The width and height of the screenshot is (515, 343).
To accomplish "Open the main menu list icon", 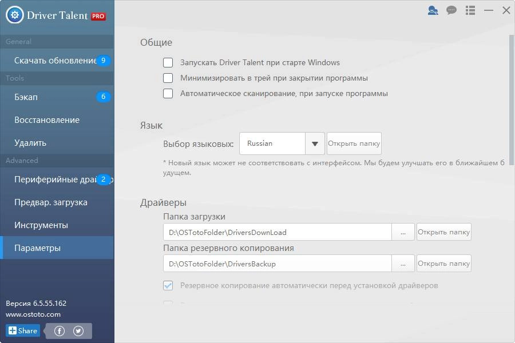I will pyautogui.click(x=470, y=10).
